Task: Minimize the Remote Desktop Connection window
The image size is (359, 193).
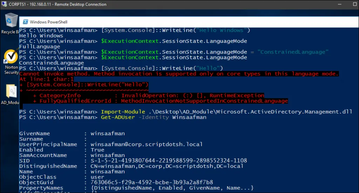Action: point(339,4)
